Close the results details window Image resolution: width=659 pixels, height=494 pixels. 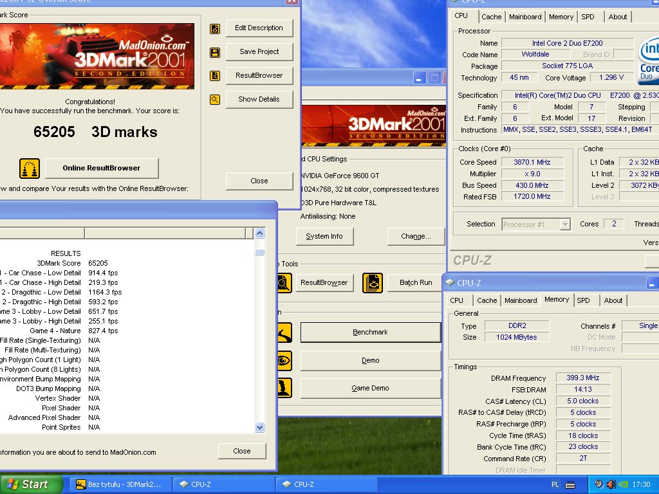point(242,451)
